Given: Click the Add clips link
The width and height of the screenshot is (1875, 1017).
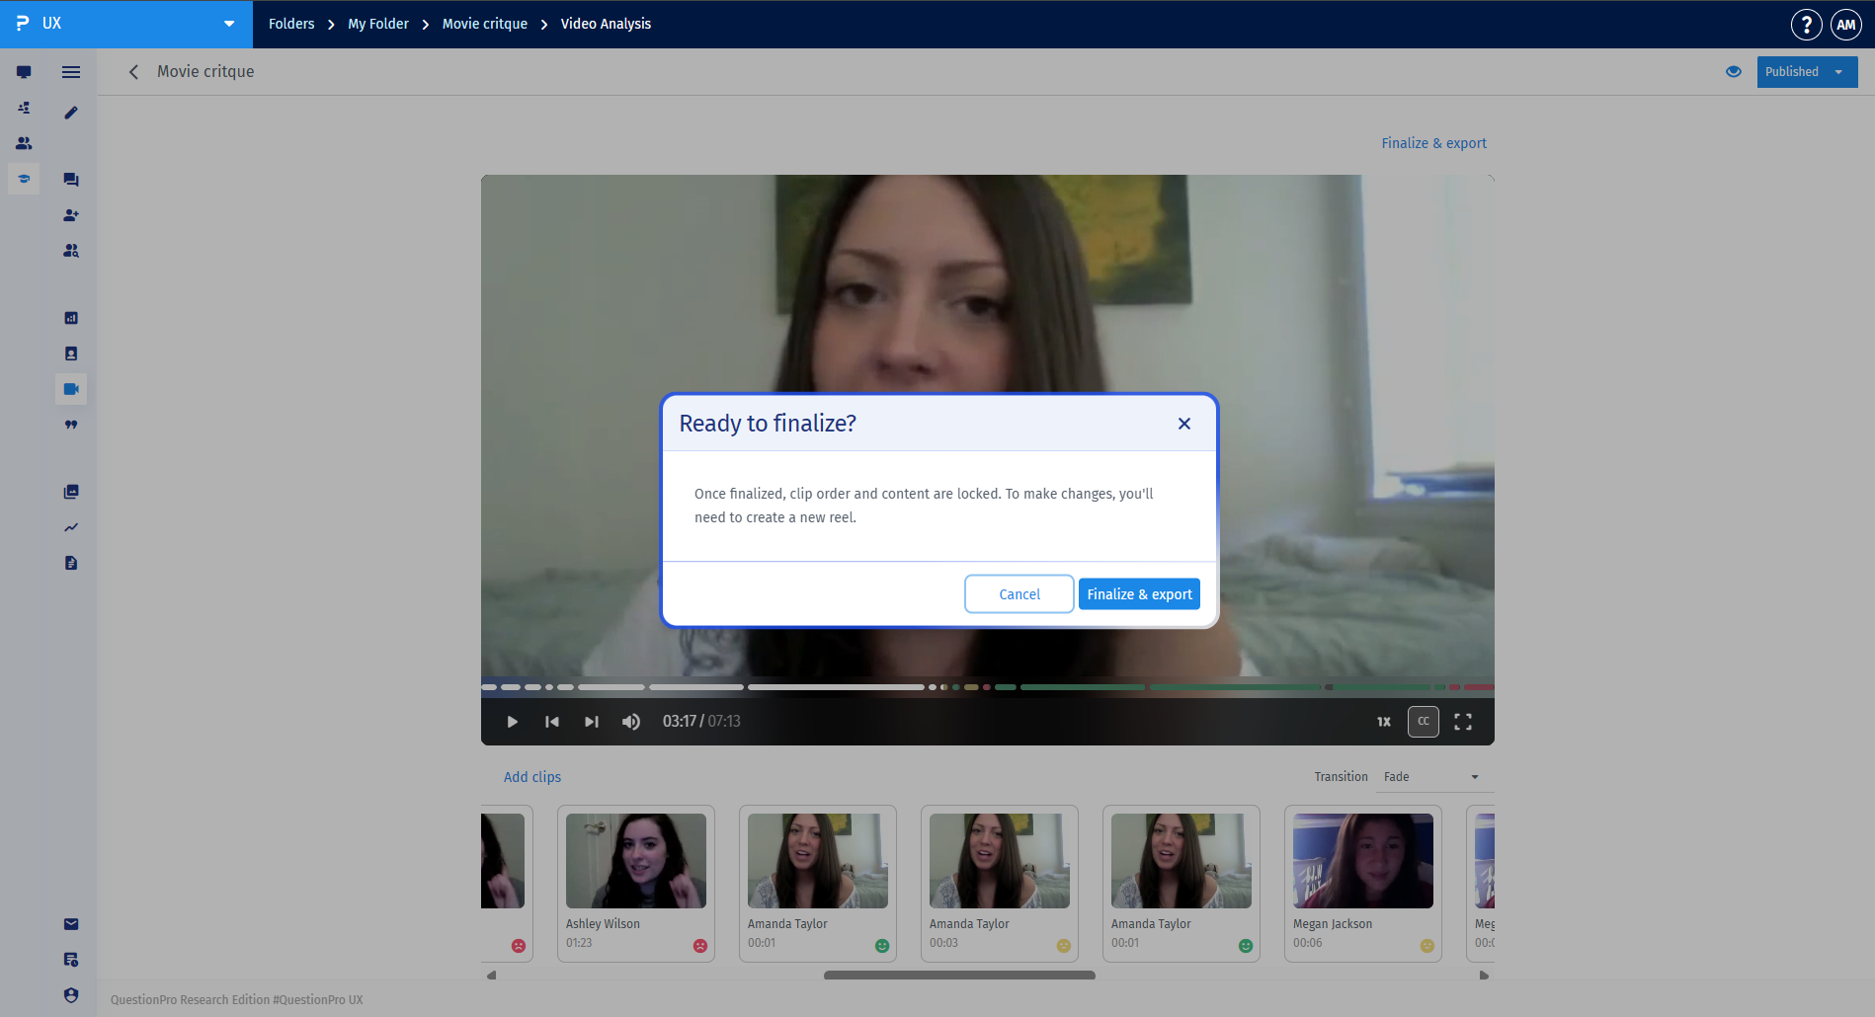Looking at the screenshot, I should click(532, 777).
